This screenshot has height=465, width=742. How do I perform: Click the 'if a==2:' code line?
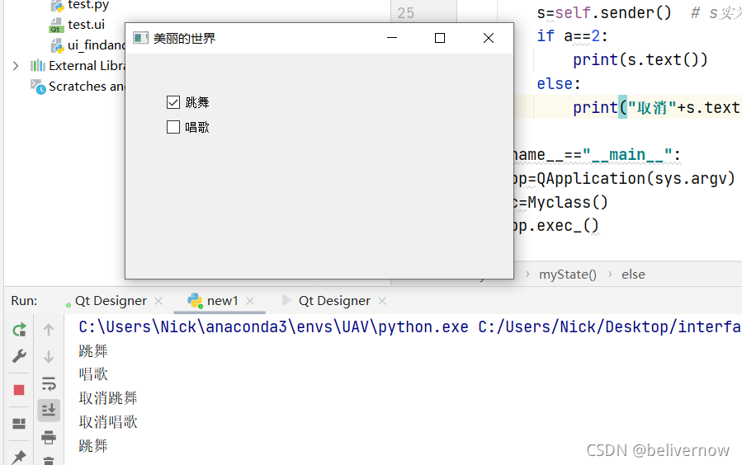tap(572, 36)
